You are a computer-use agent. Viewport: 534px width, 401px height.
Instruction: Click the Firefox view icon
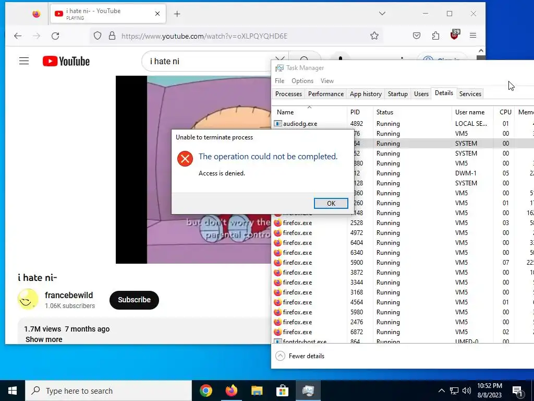pyautogui.click(x=36, y=14)
